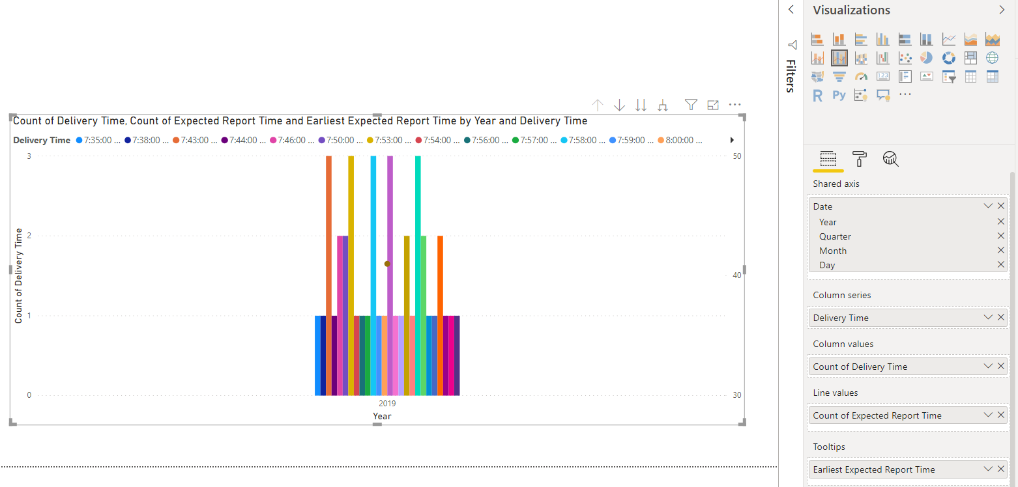This screenshot has height=487, width=1018.
Task: Remove Quarter from the Date hierarchy
Action: coord(1001,236)
